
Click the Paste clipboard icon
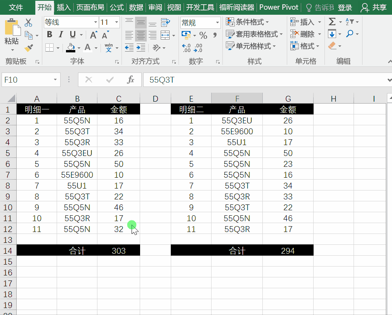pyautogui.click(x=12, y=27)
